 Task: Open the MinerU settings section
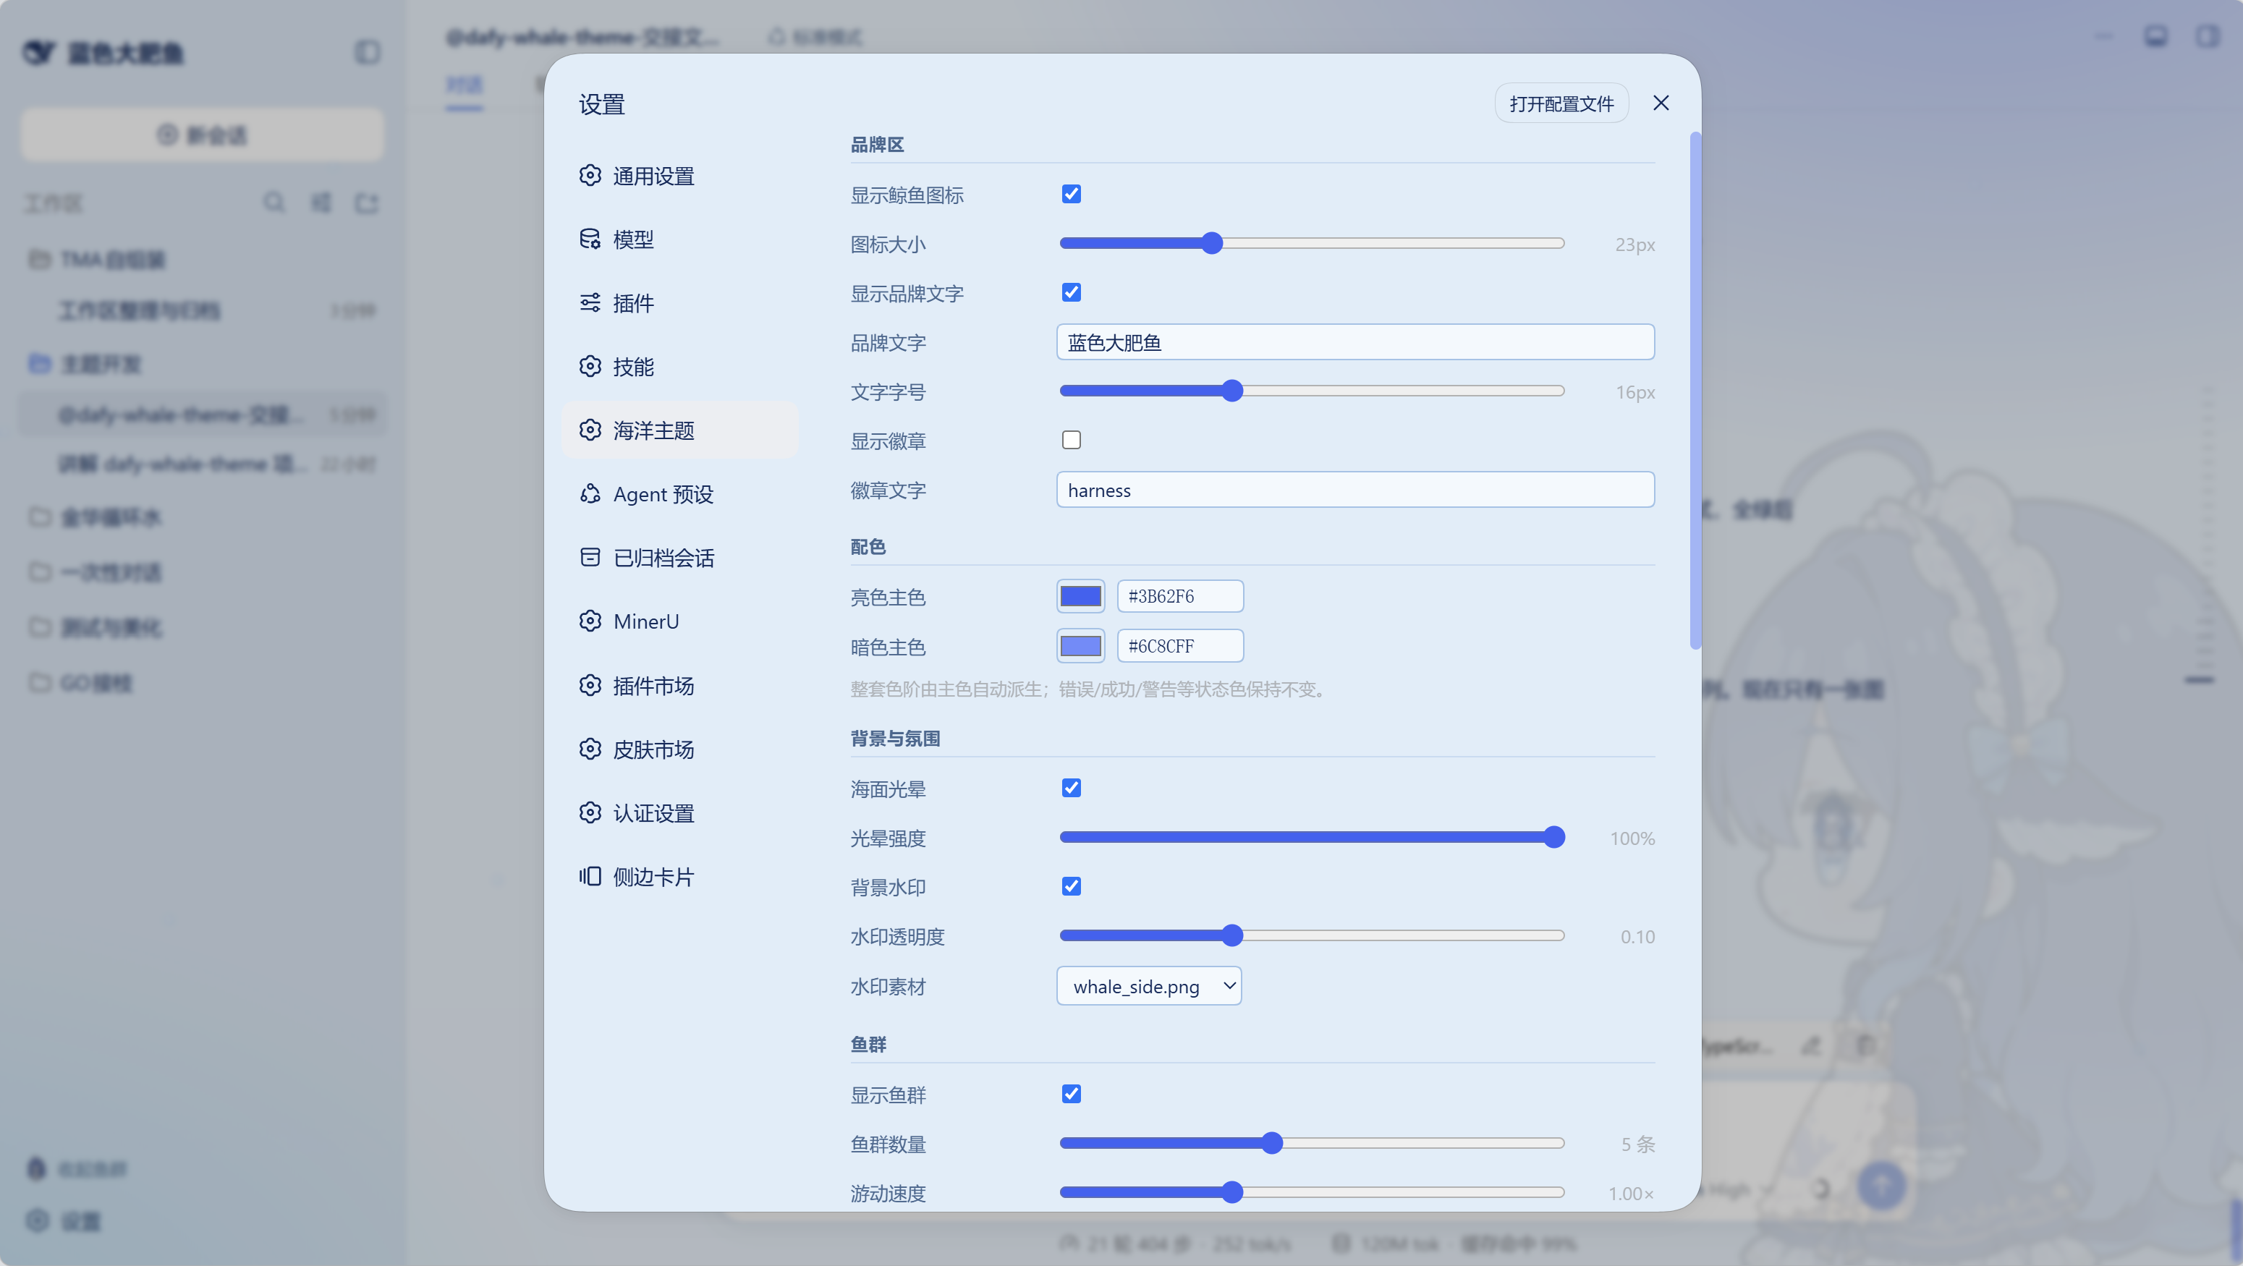point(679,621)
